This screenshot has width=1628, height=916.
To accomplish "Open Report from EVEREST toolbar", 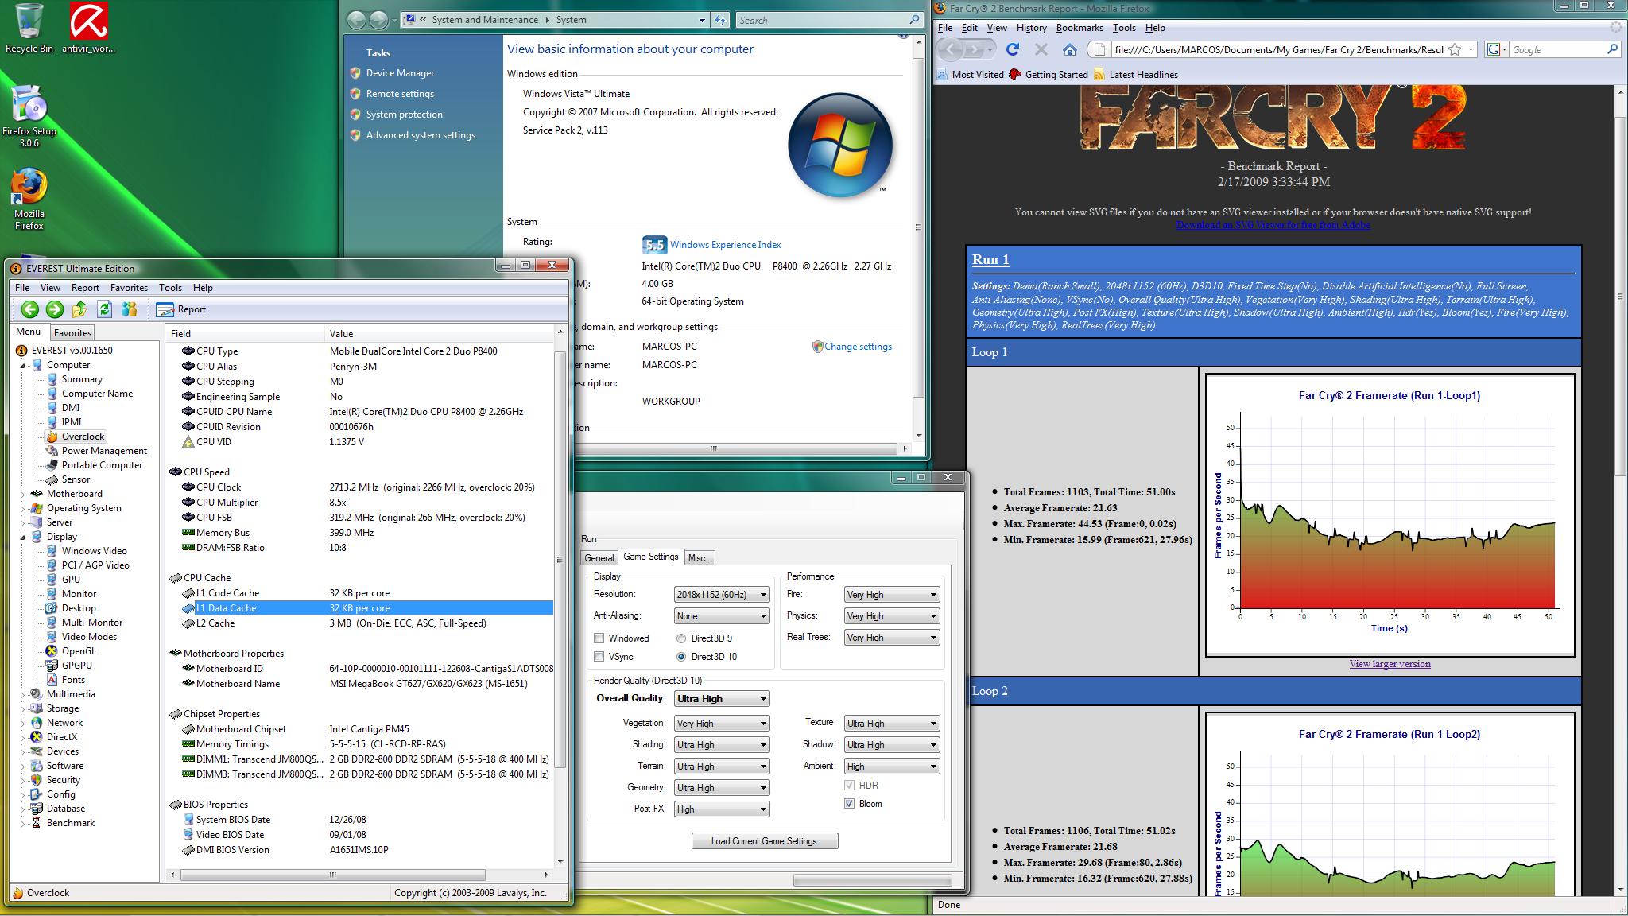I will 181,309.
